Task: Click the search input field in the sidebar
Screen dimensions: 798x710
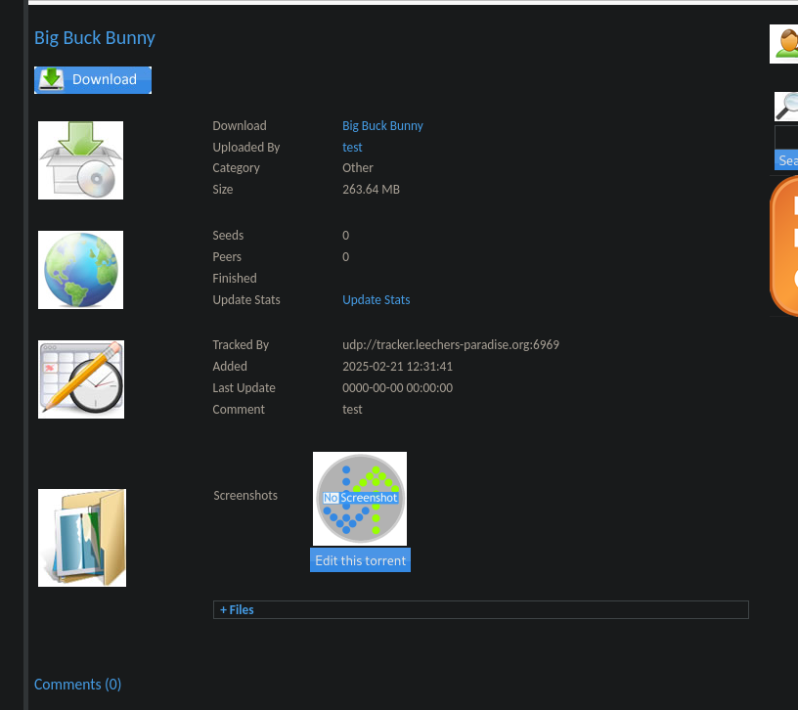Action: coord(786,137)
